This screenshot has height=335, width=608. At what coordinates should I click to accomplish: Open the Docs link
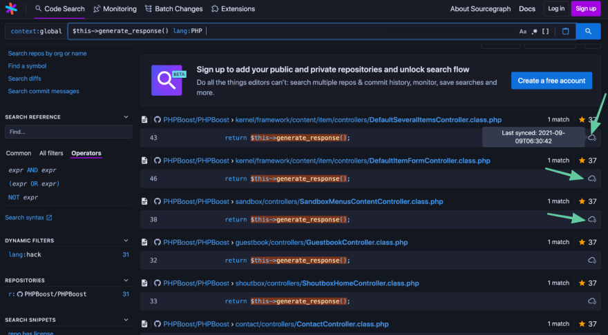(527, 8)
